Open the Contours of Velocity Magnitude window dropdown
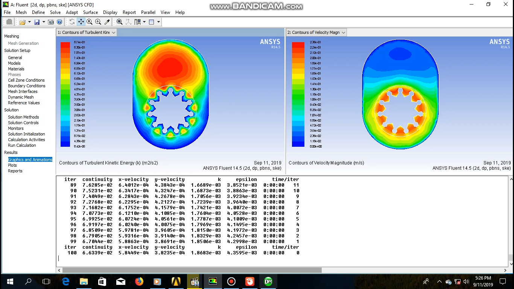 coord(343,32)
